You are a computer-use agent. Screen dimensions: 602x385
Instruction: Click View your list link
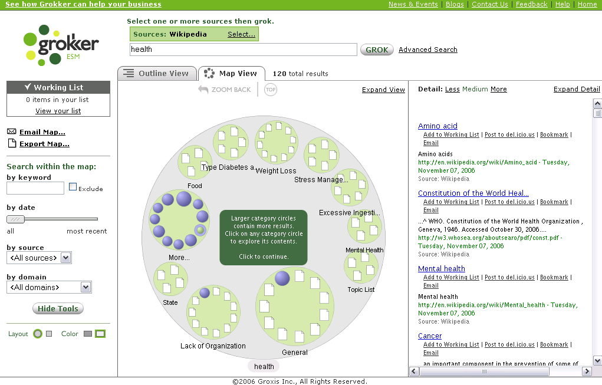58,111
